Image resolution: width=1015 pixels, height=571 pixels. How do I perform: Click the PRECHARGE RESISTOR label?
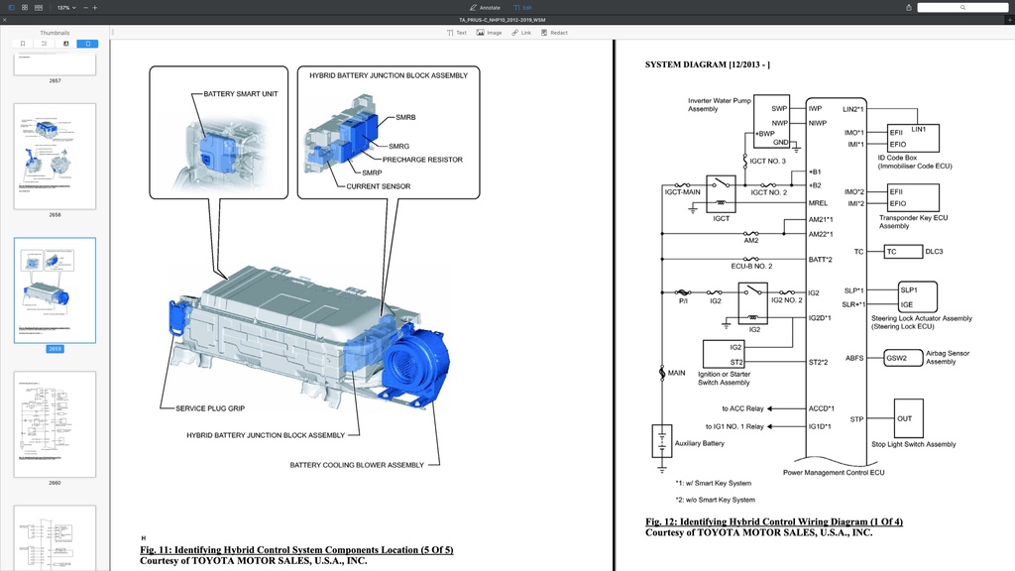click(x=422, y=160)
